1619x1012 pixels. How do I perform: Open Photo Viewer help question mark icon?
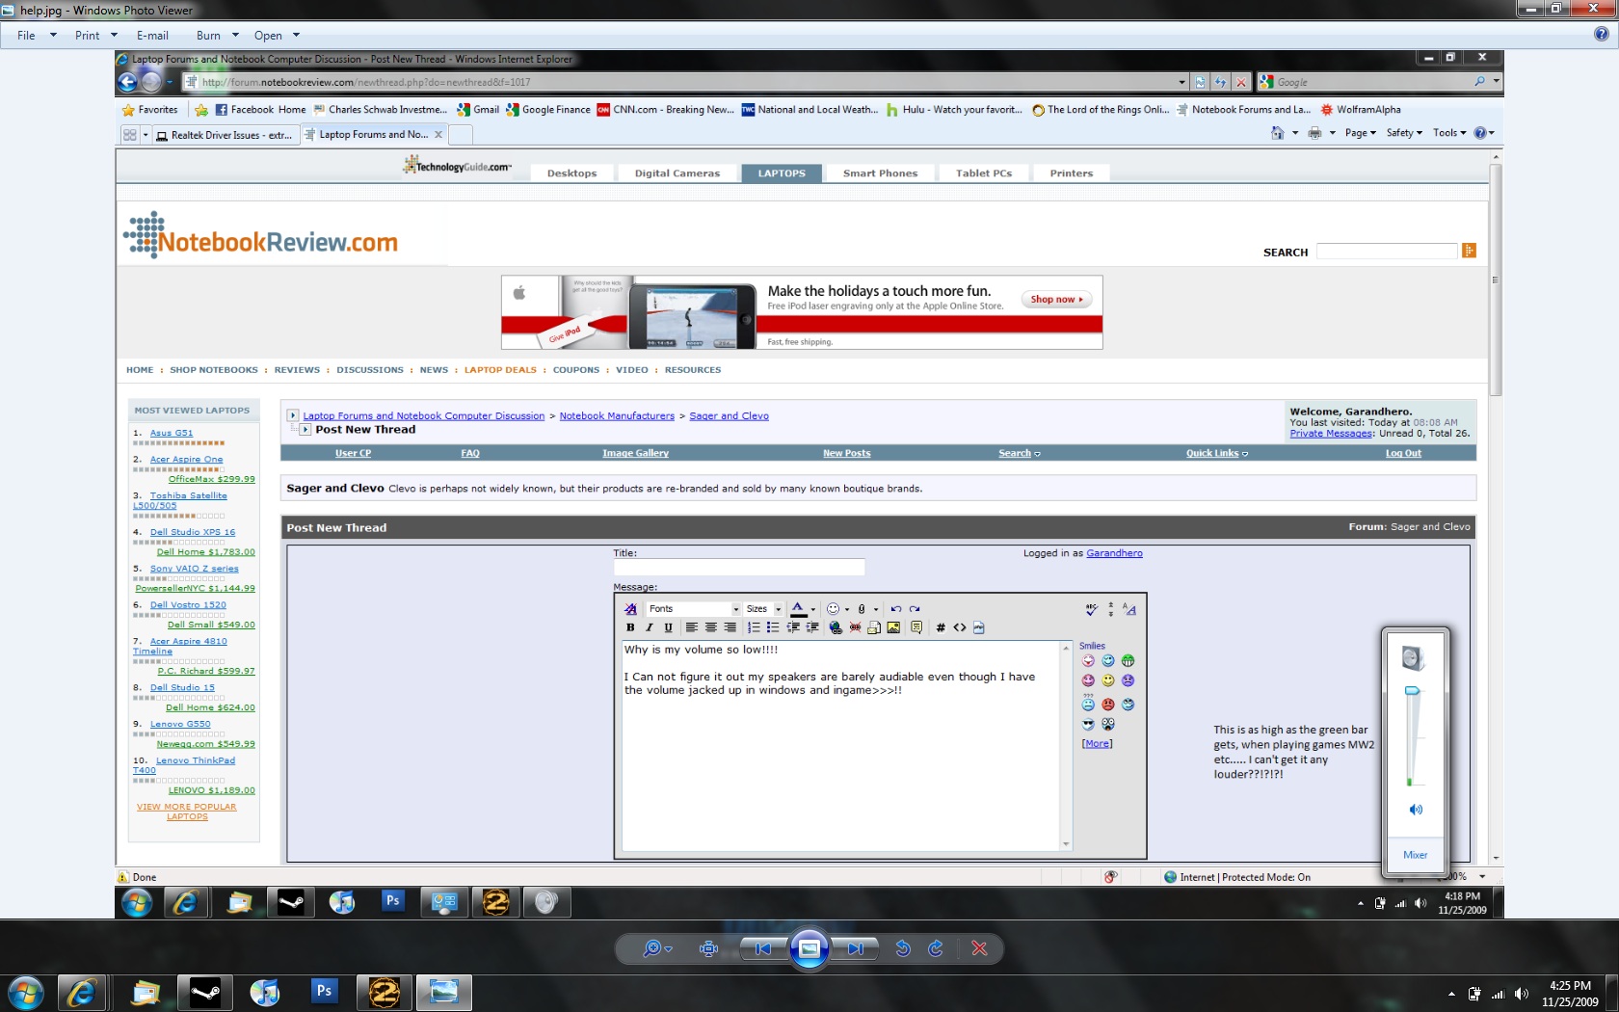tap(1601, 35)
